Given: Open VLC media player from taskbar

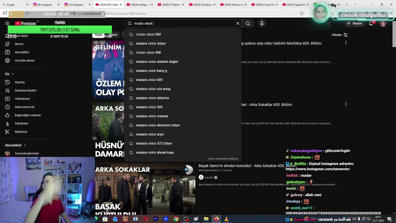Looking at the screenshot, I should [x=226, y=219].
